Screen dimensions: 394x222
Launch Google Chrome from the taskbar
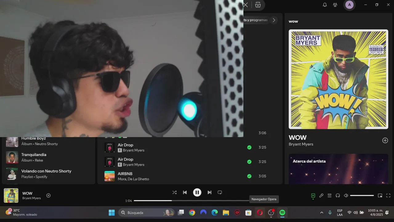click(x=192, y=212)
